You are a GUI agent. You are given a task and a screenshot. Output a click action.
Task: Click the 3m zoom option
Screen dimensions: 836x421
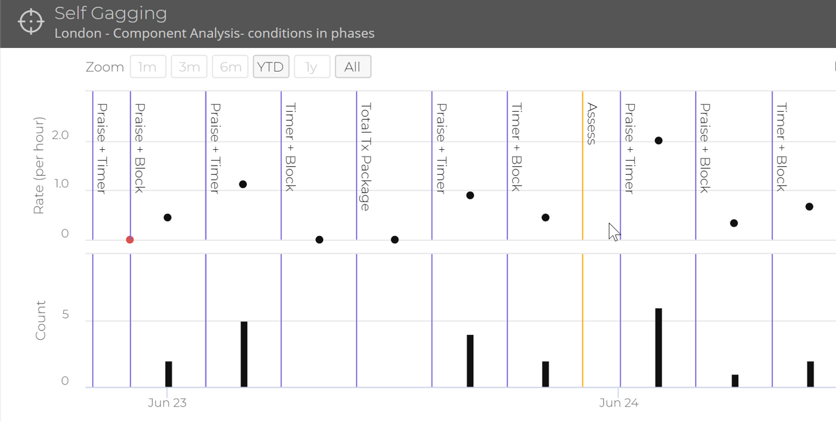click(189, 67)
